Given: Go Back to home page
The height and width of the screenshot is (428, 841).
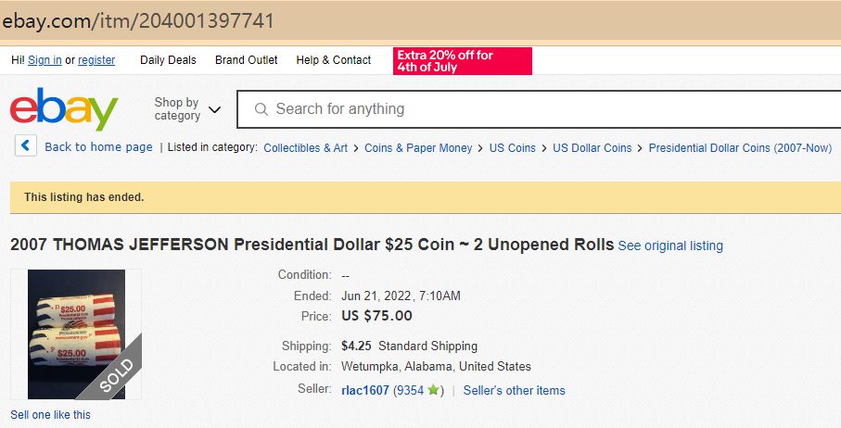Looking at the screenshot, I should 98,147.
